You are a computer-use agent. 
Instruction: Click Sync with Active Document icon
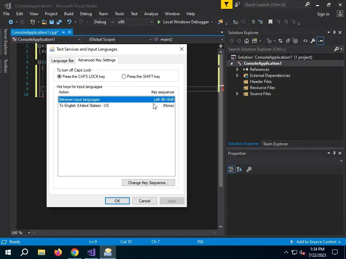tap(280, 41)
